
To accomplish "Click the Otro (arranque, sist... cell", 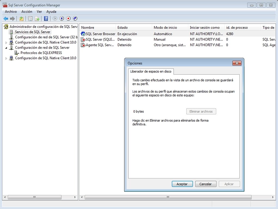I will pyautogui.click(x=170, y=45).
